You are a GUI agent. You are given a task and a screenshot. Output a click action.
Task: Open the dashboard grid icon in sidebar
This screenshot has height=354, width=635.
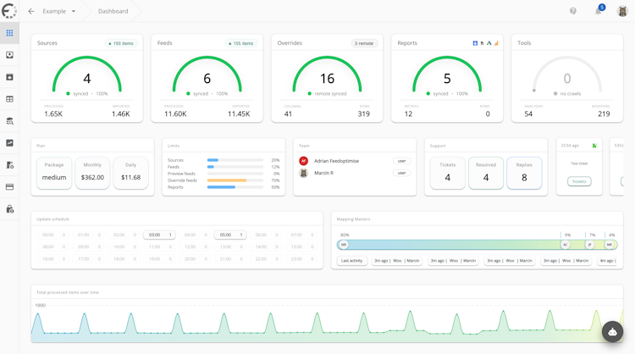click(9, 33)
